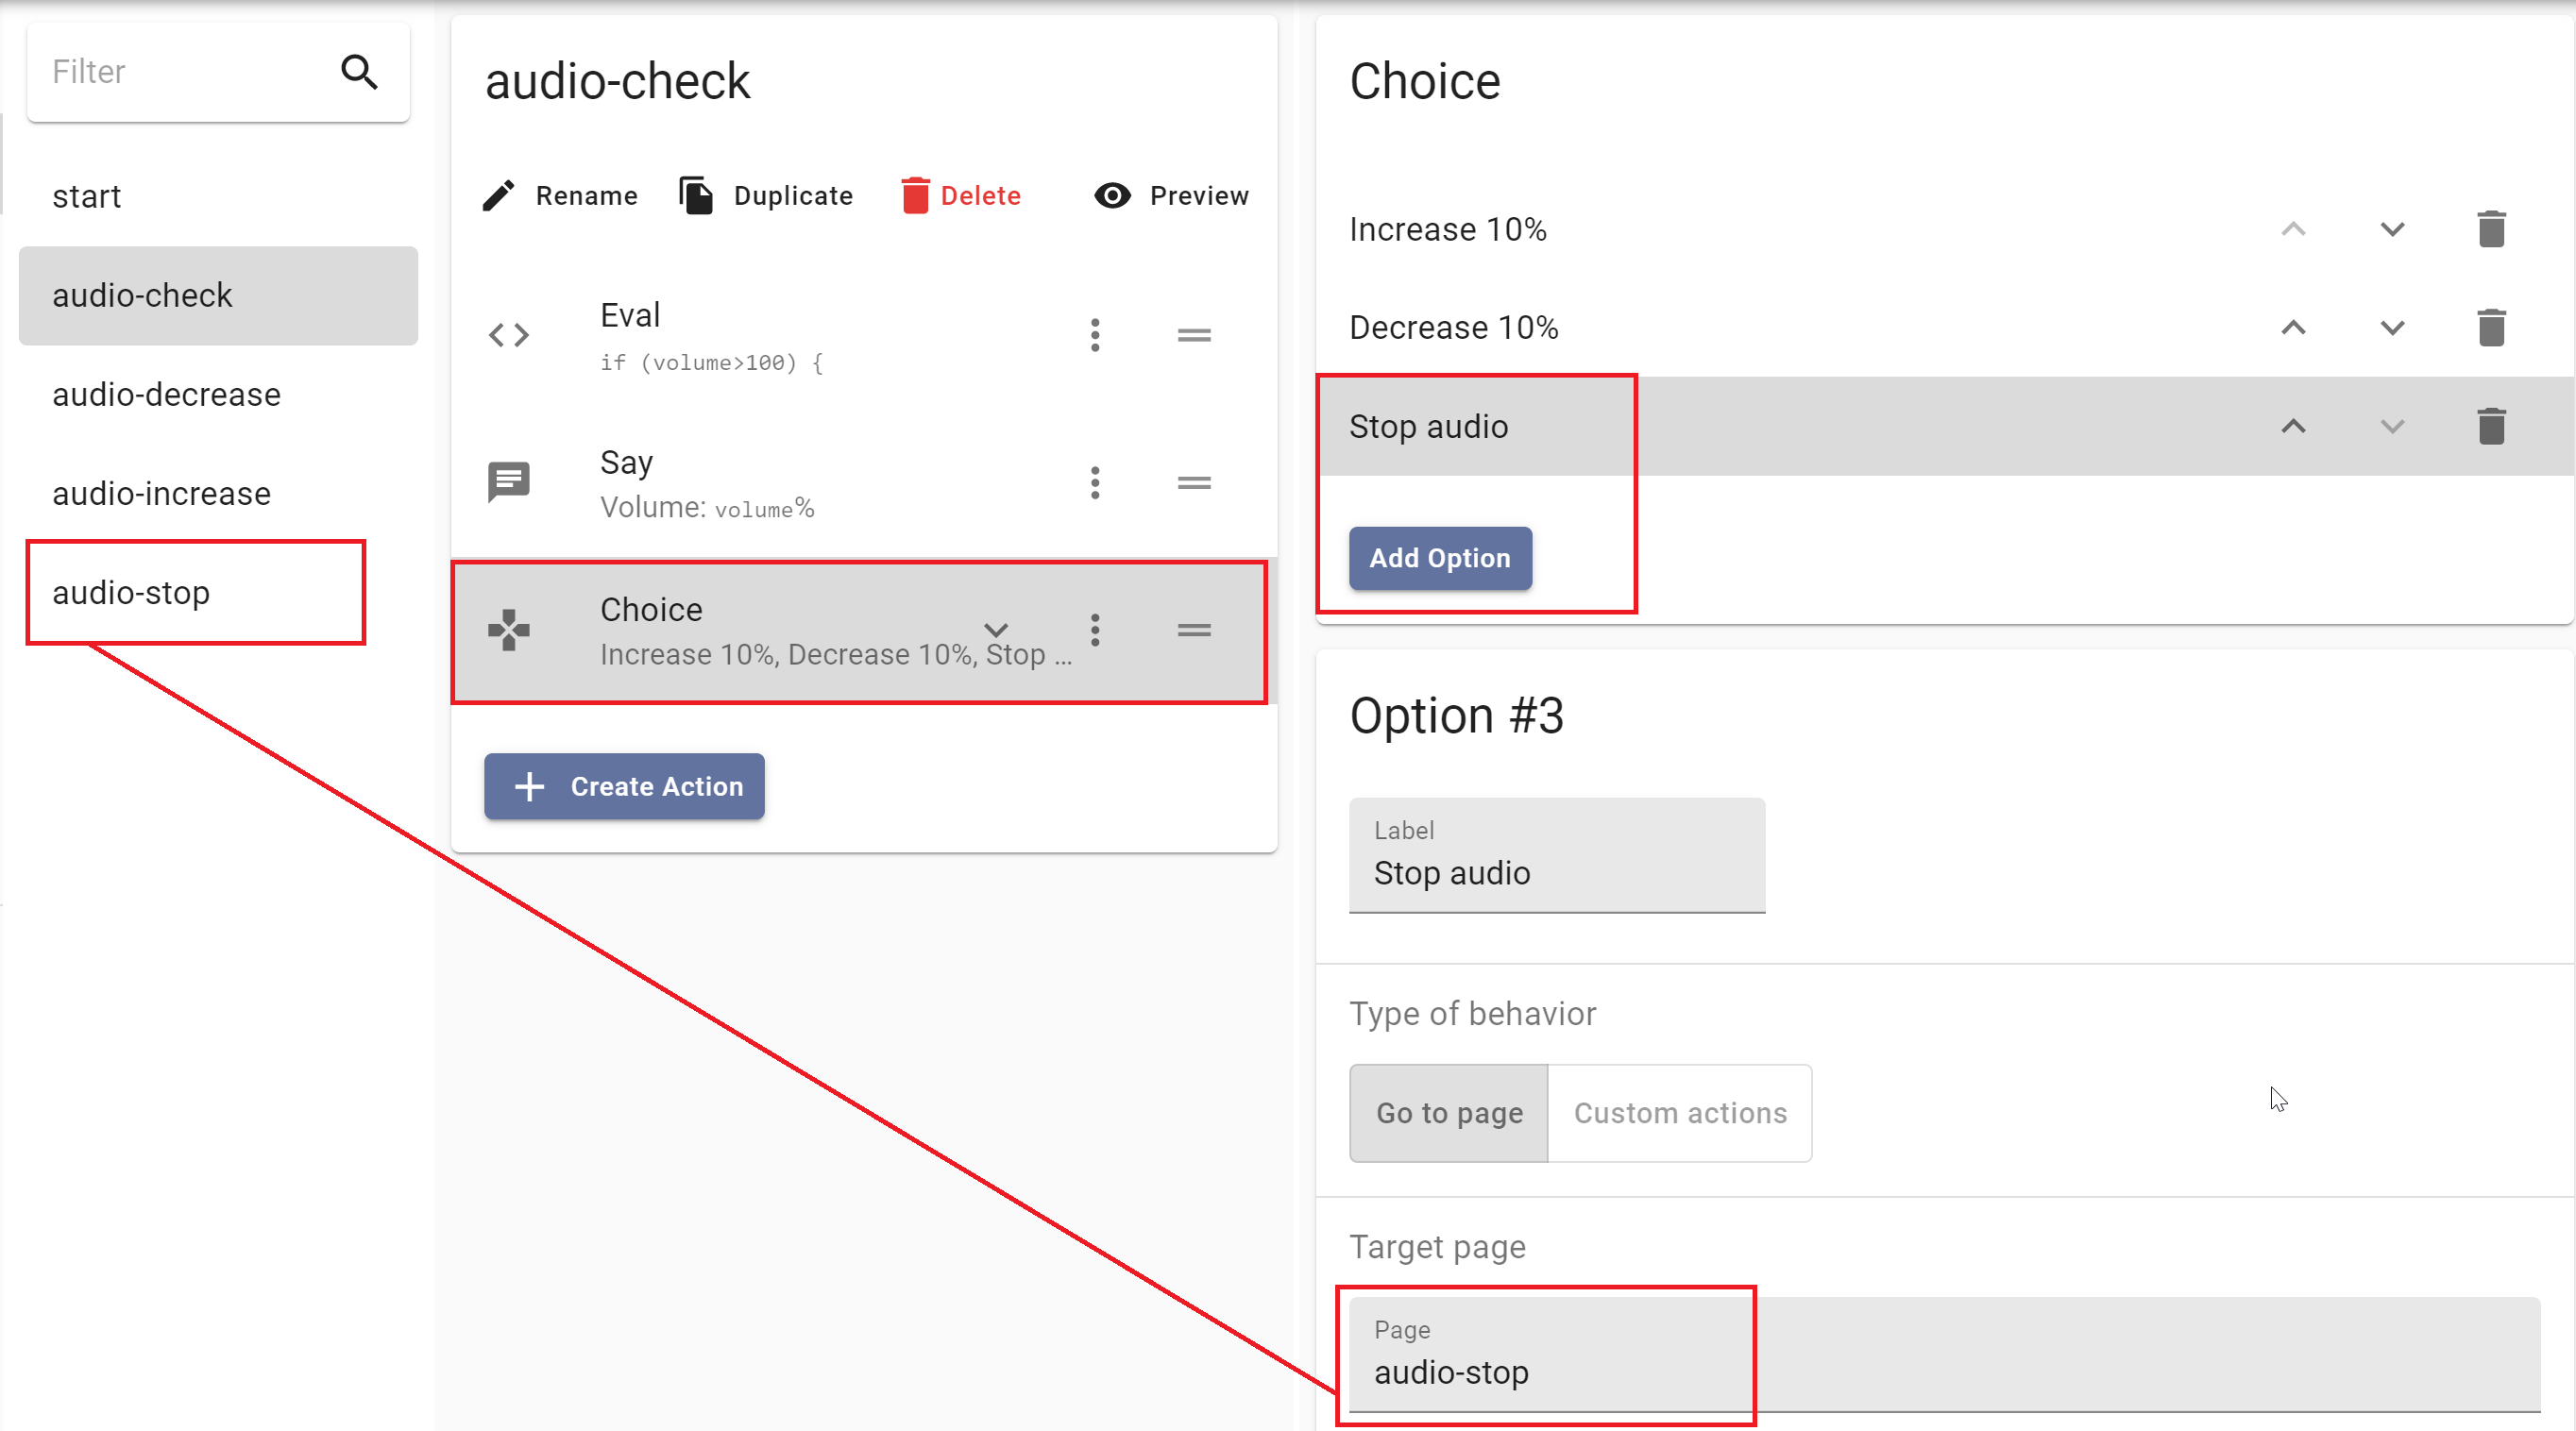Select the Eval action row title
This screenshot has height=1431, width=2576.
(x=630, y=316)
